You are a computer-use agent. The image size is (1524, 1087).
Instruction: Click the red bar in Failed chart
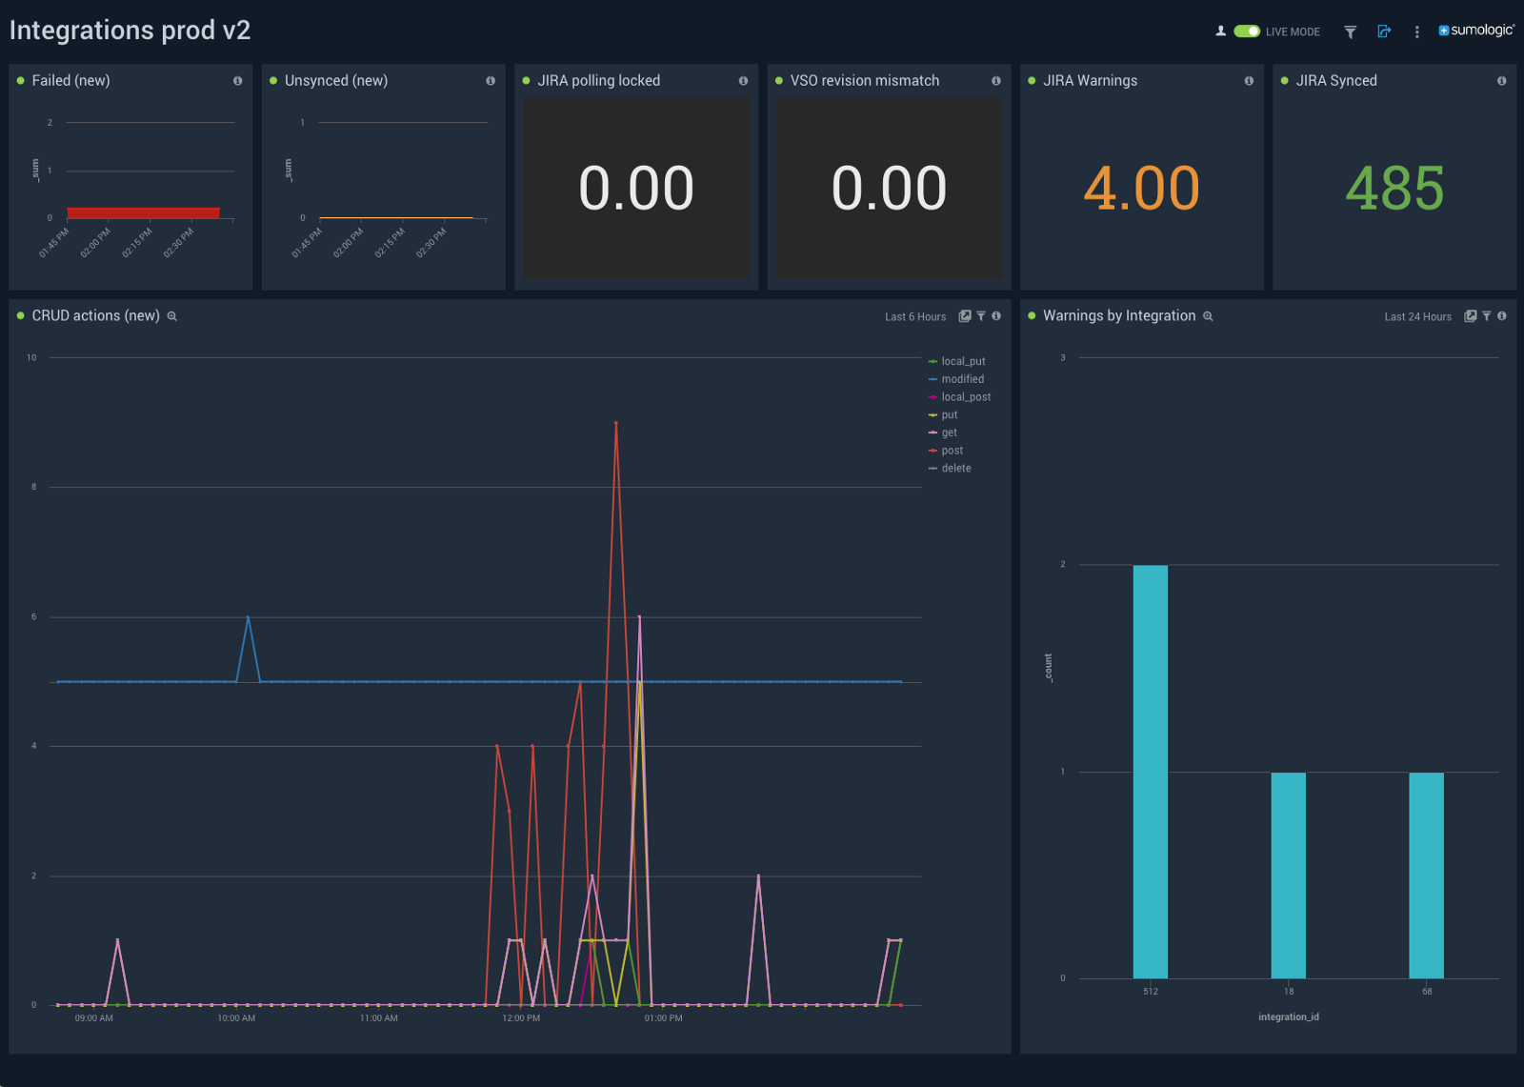pyautogui.click(x=143, y=212)
